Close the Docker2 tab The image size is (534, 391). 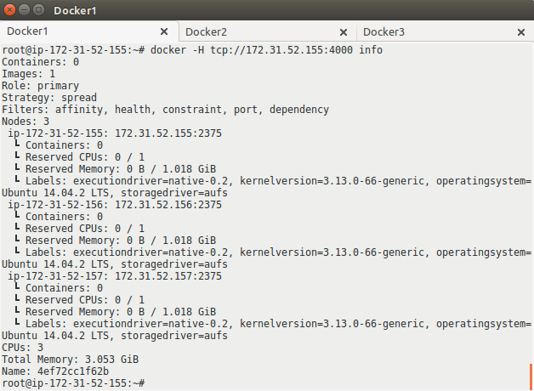(344, 32)
